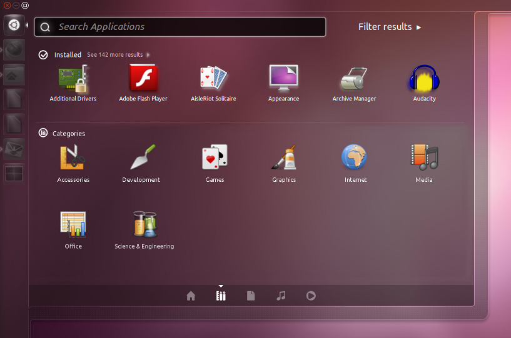Launch Archive Manager
The width and height of the screenshot is (511, 338).
point(353,80)
